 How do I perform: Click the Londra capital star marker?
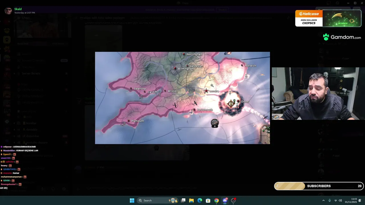point(206,91)
